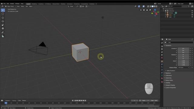Open the Render properties tab icon

tap(162, 46)
